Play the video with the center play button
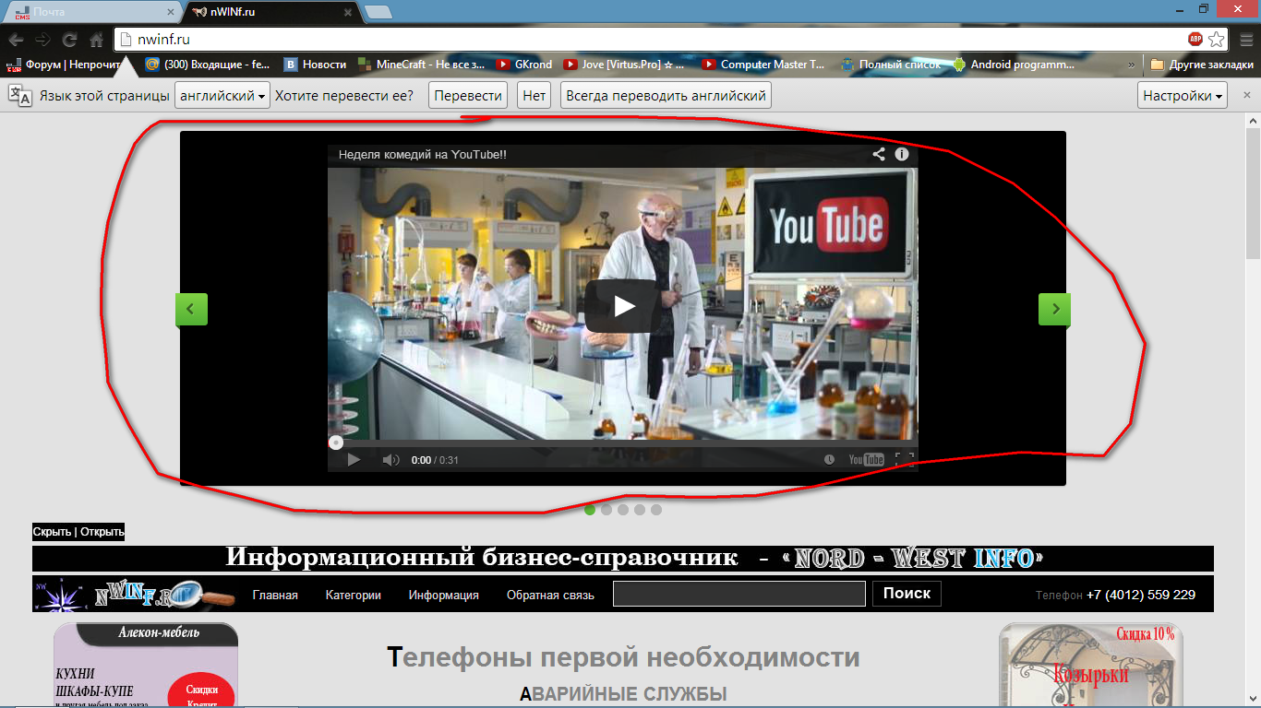1261x708 pixels. (623, 305)
